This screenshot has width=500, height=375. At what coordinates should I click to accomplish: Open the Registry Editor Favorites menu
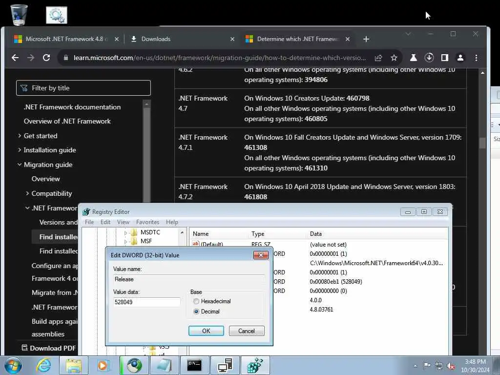point(147,222)
